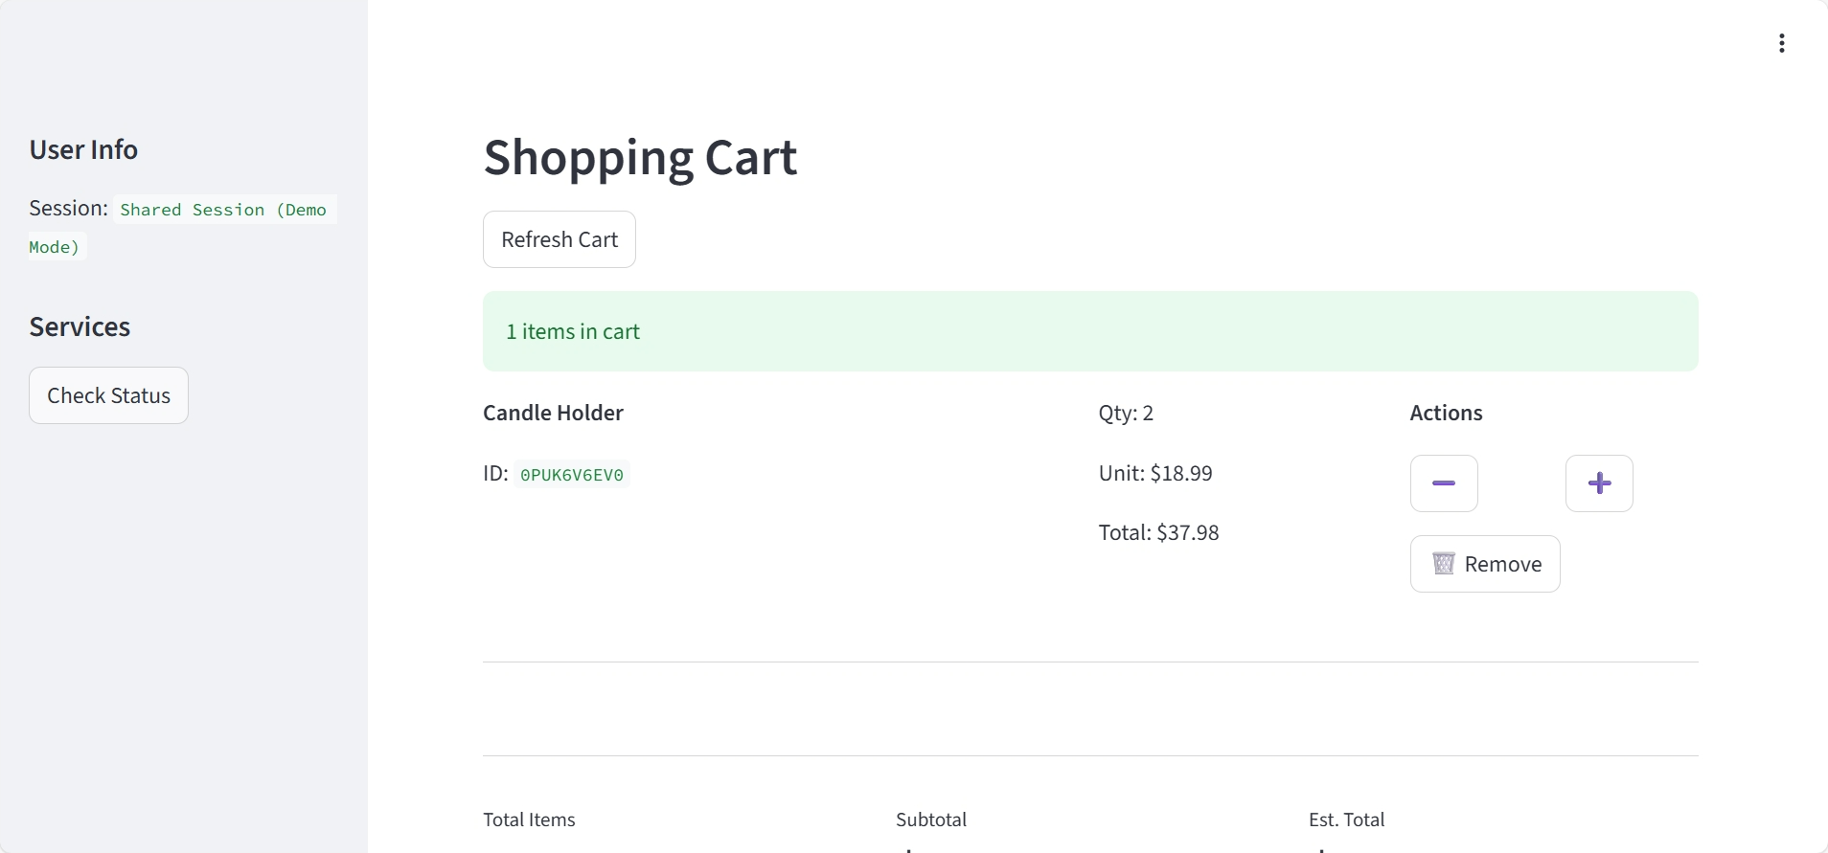This screenshot has height=853, width=1828.
Task: Increase Candle Holder quantity with plus
Action: [1598, 483]
